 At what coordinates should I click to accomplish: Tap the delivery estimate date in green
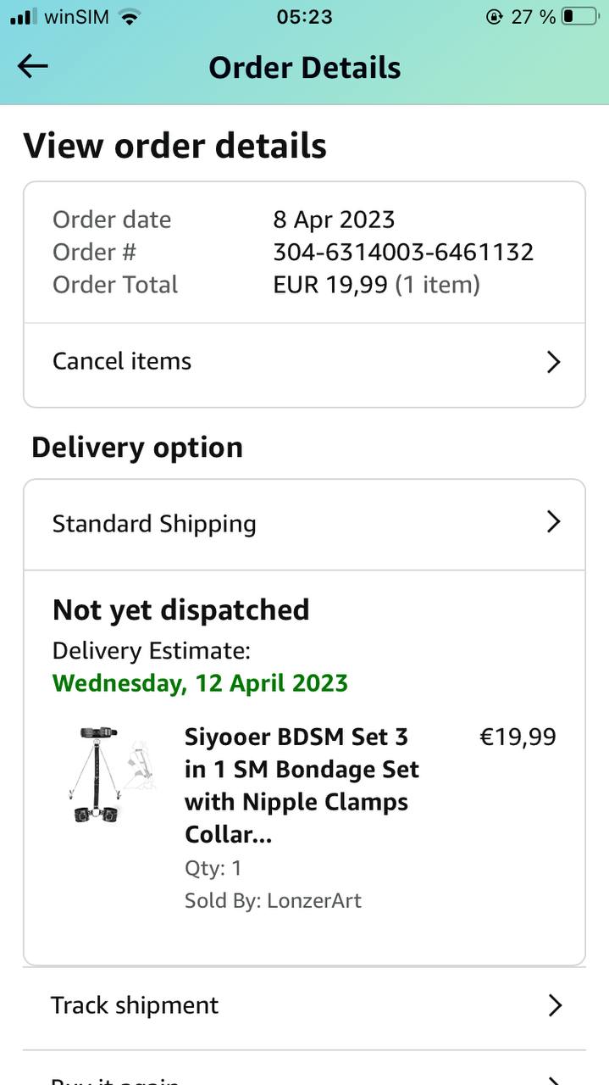click(200, 683)
